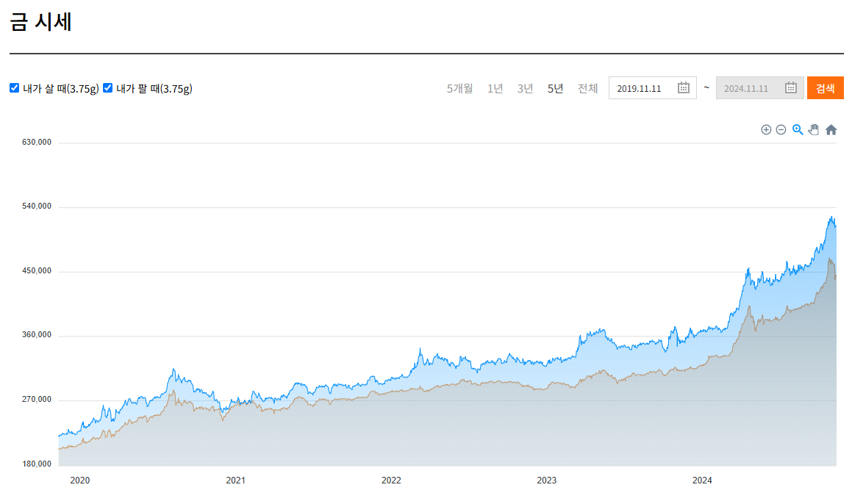
Task: Click the 360,000 y-axis label
Action: click(37, 335)
